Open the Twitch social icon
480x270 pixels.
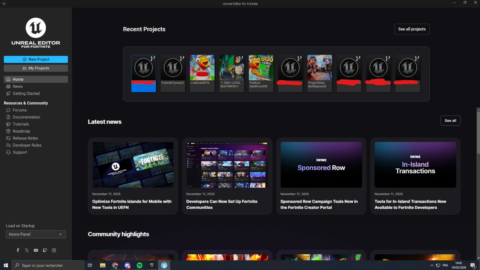[x=45, y=250]
